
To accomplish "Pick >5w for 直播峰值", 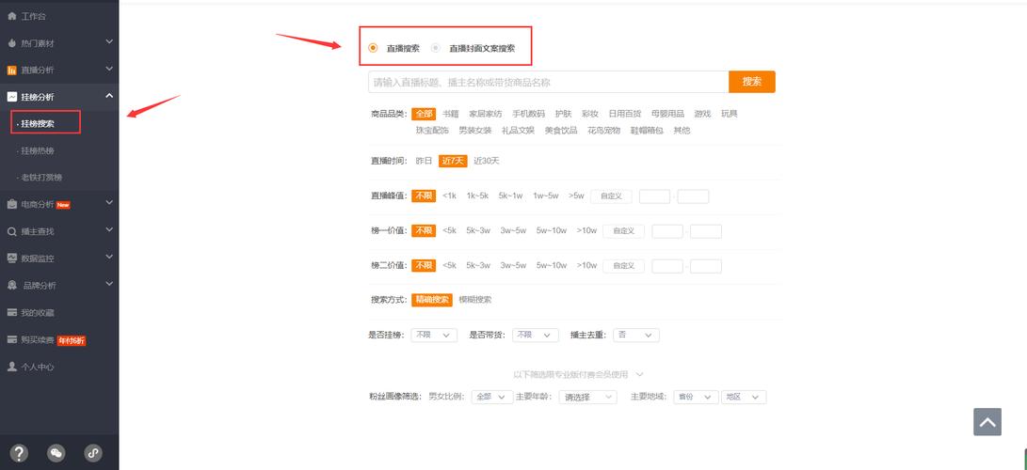I will (x=576, y=196).
